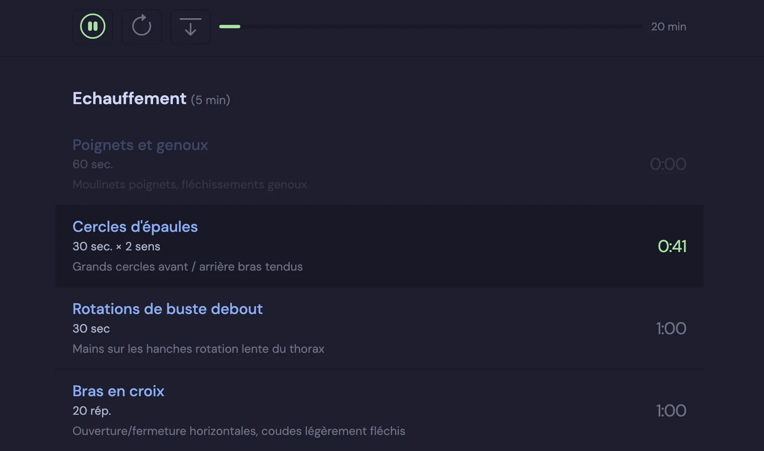The width and height of the screenshot is (764, 451).
Task: Click the skip-down arrow icon
Action: point(191,27)
